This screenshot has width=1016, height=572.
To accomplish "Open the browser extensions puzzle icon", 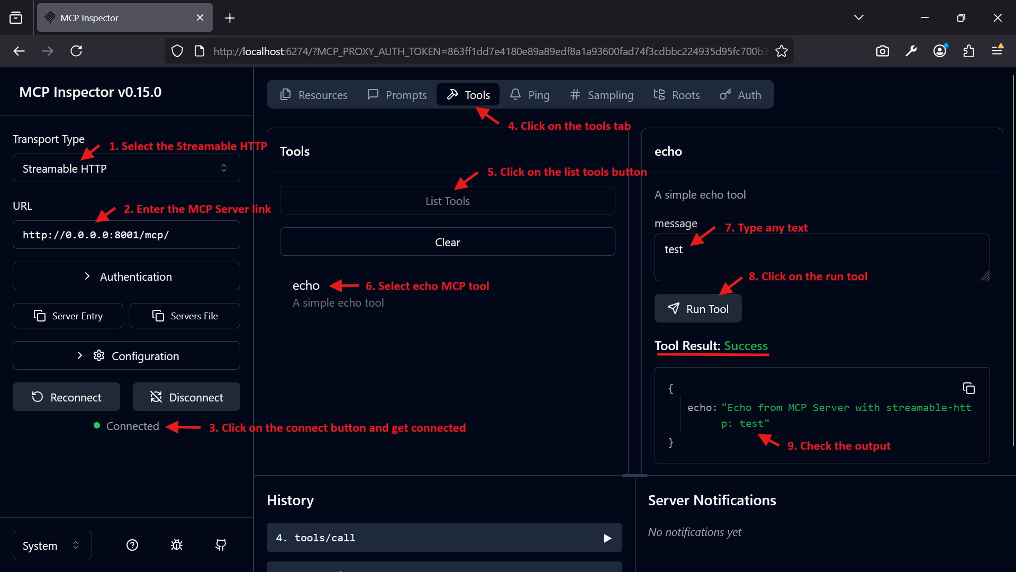I will 968,51.
